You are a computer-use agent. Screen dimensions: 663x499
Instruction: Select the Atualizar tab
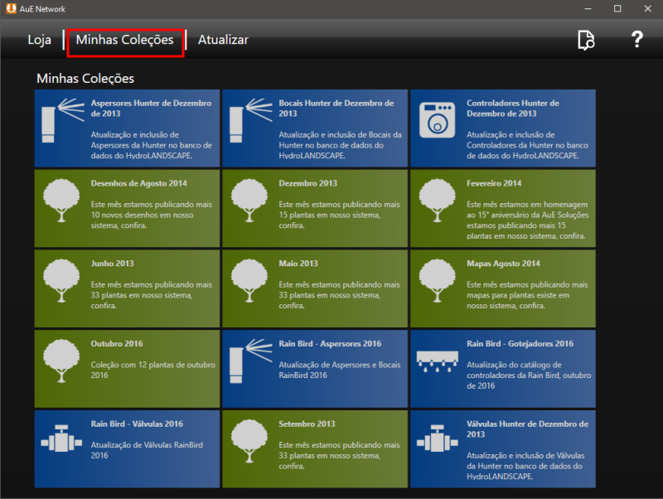tap(223, 40)
